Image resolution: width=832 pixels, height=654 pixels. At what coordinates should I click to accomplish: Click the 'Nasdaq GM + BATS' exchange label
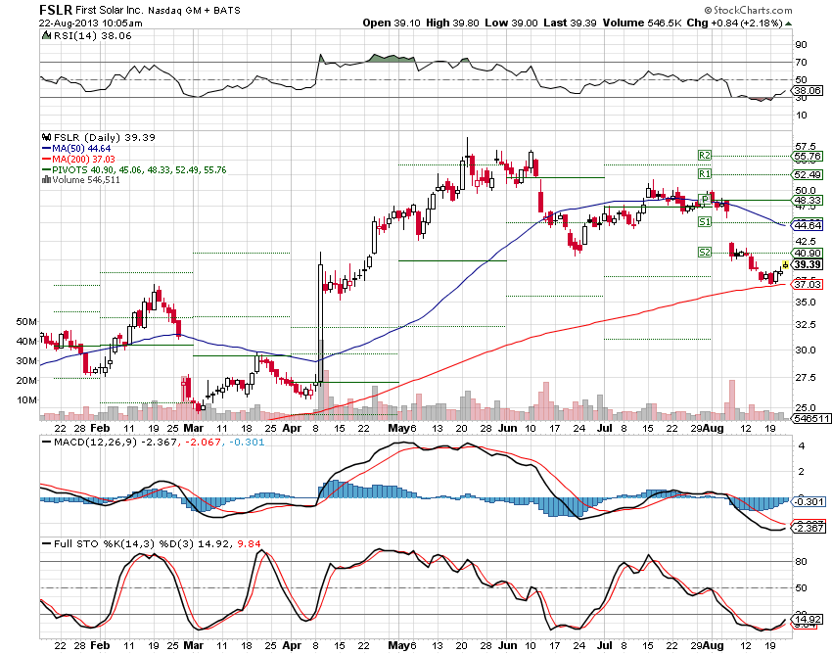coord(194,11)
